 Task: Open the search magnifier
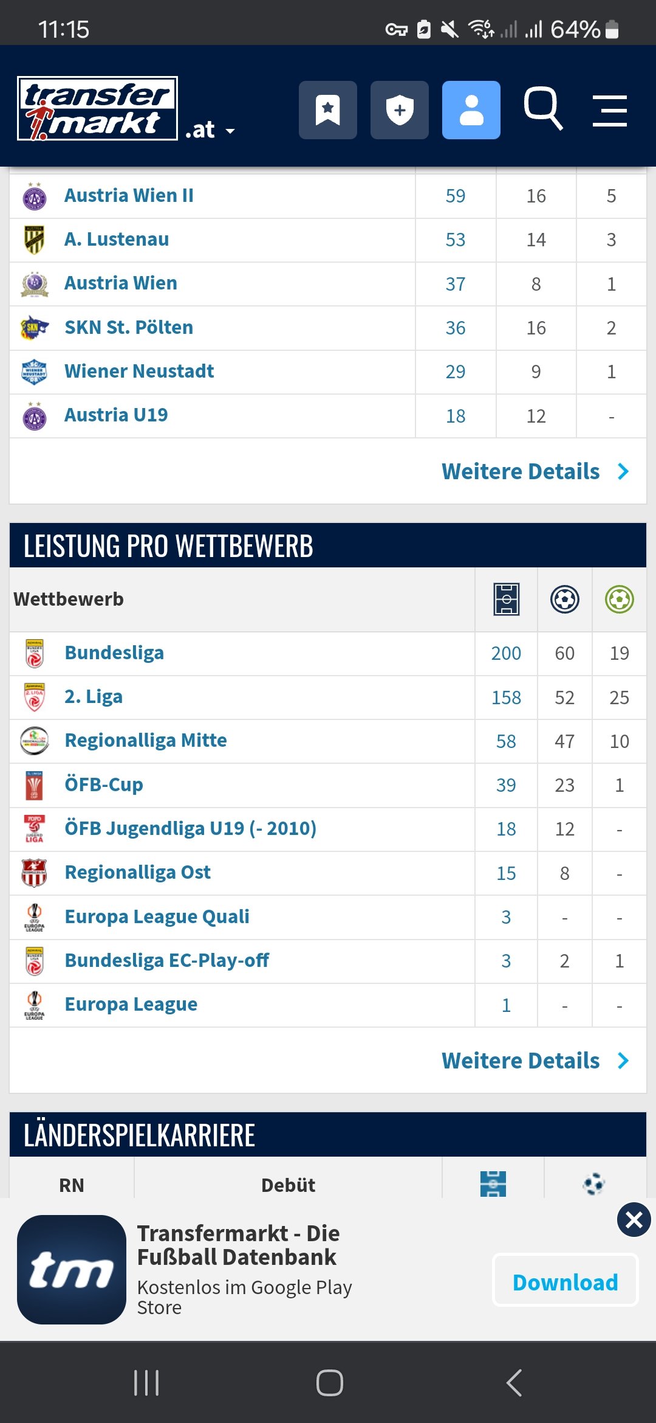(x=544, y=109)
